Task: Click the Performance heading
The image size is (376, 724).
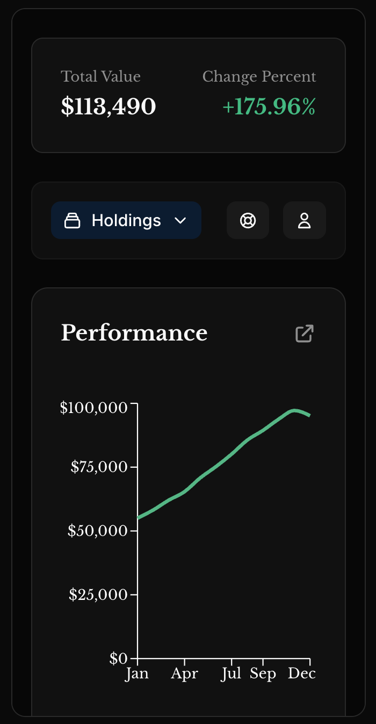Action: point(134,334)
